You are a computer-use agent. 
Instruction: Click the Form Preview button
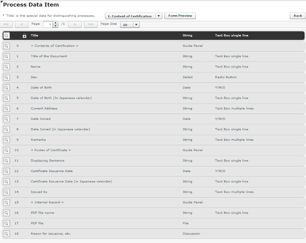click(x=180, y=16)
